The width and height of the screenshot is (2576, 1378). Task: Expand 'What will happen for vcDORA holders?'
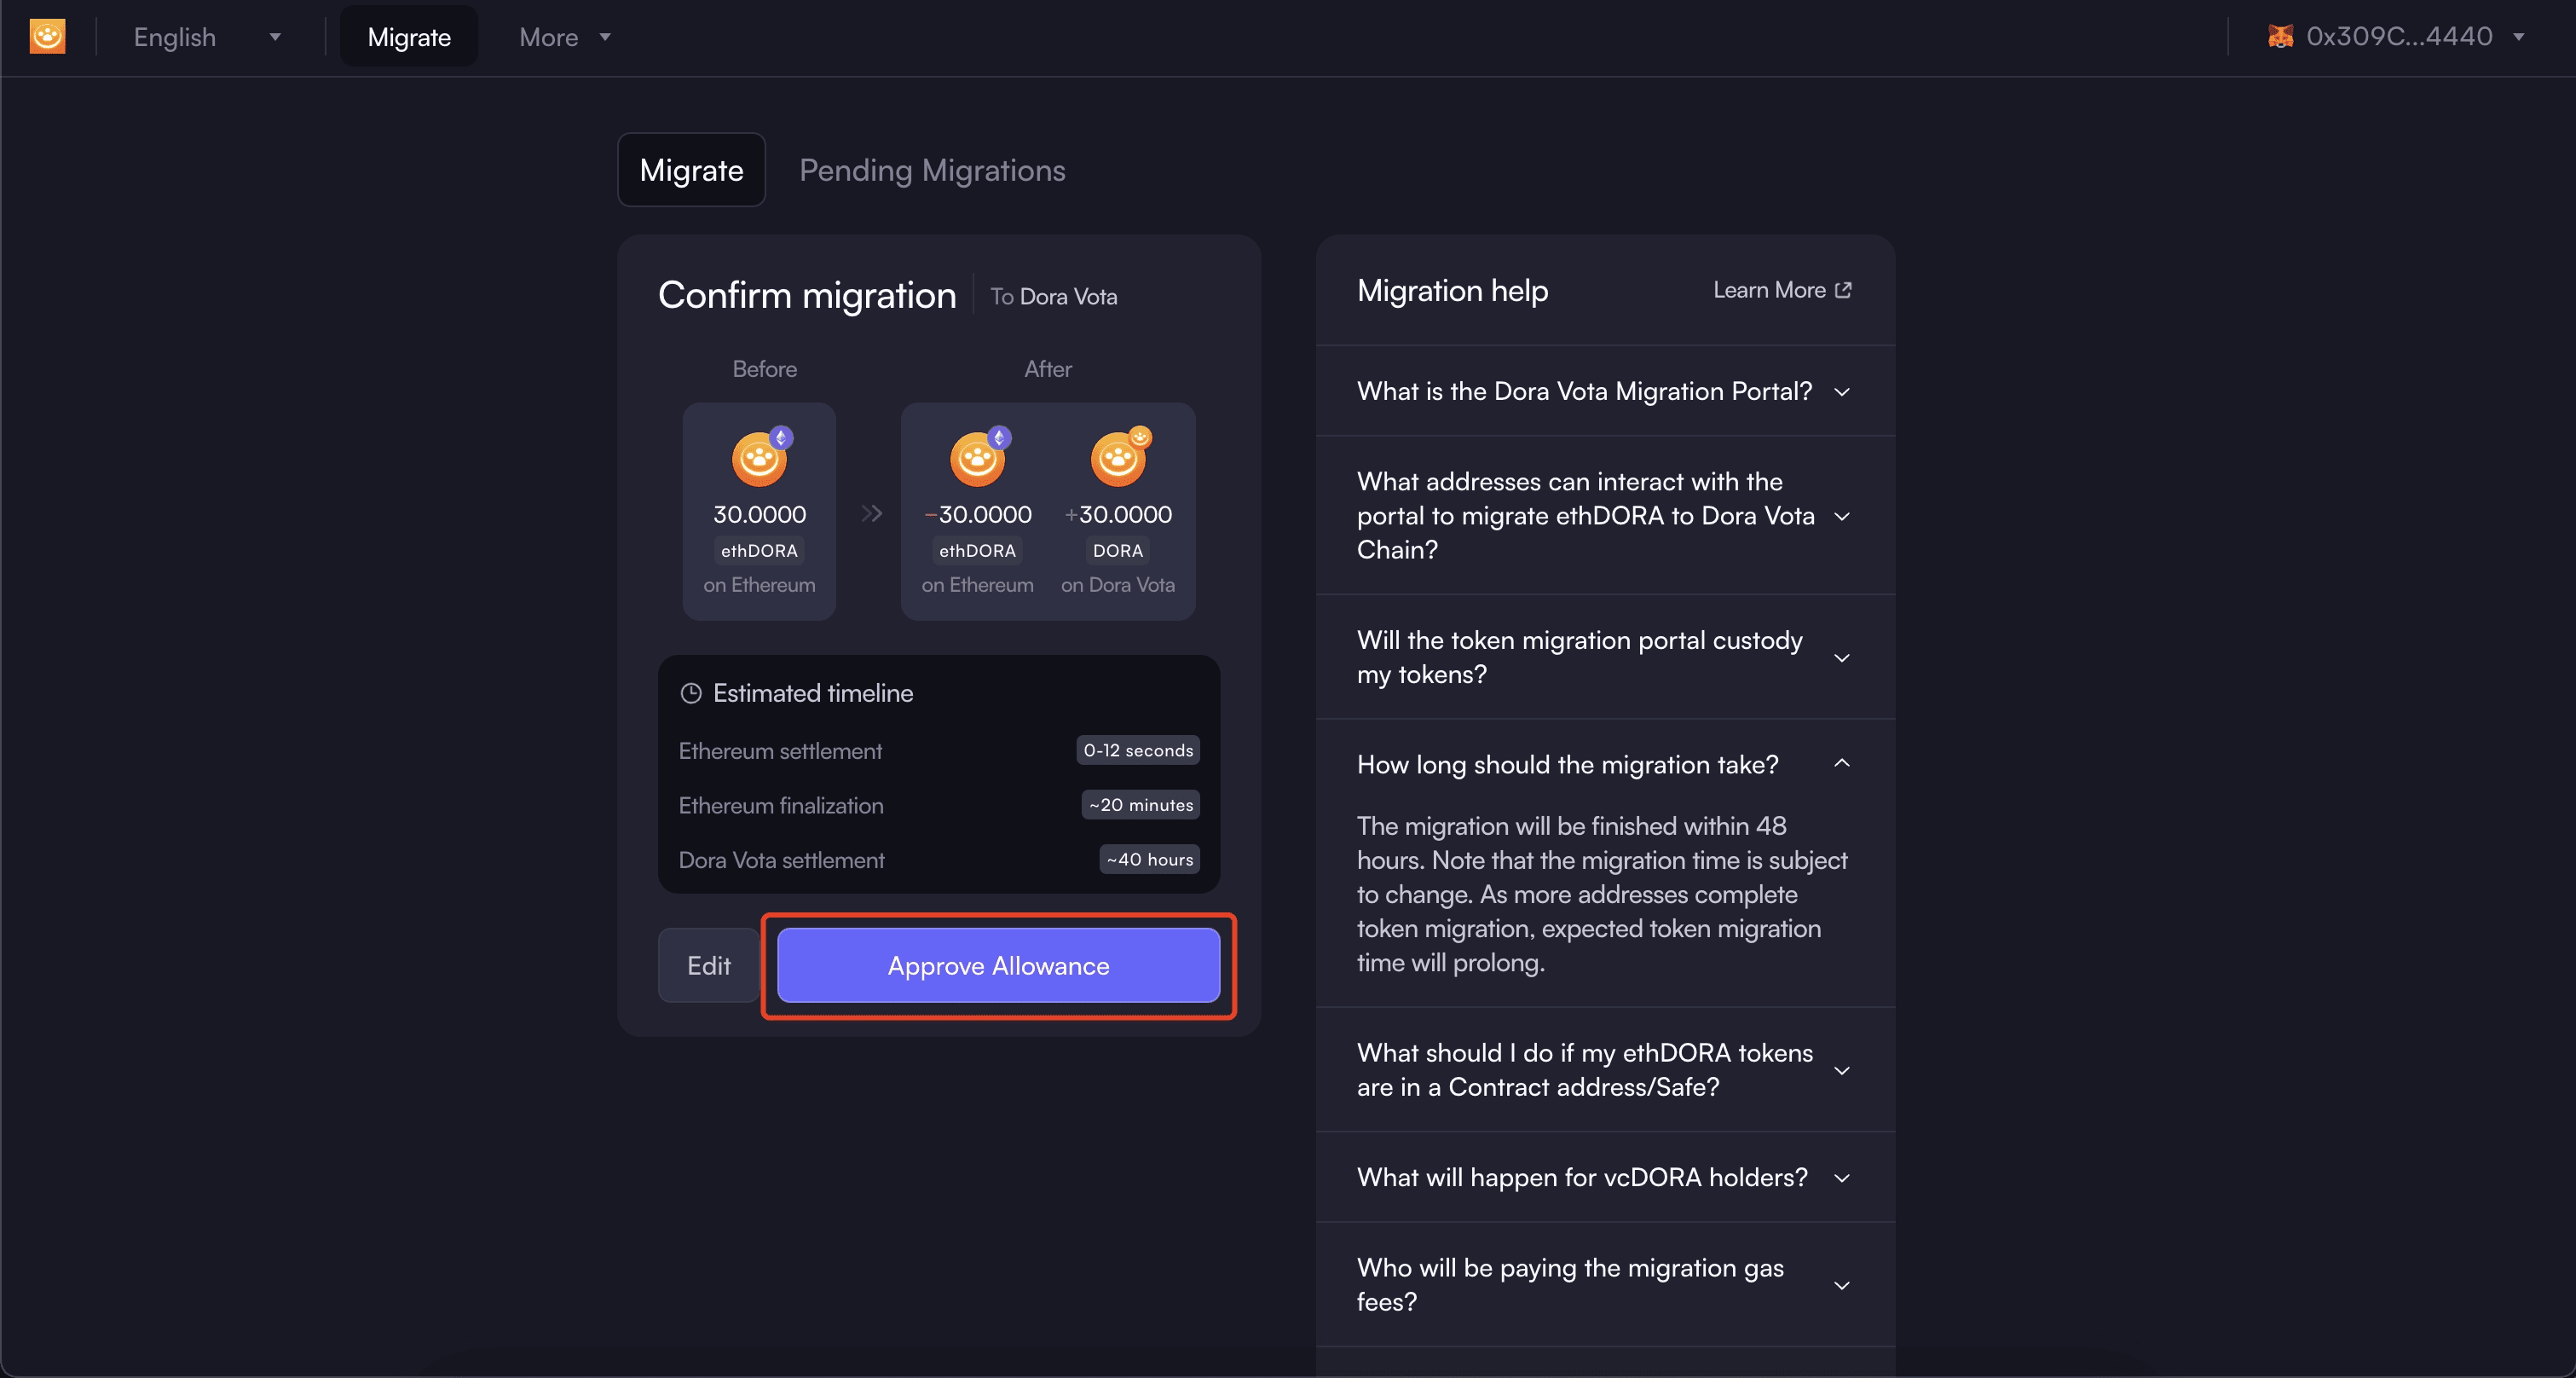pyautogui.click(x=1604, y=1178)
